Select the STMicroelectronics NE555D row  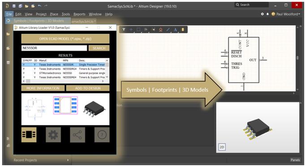[x=64, y=73]
